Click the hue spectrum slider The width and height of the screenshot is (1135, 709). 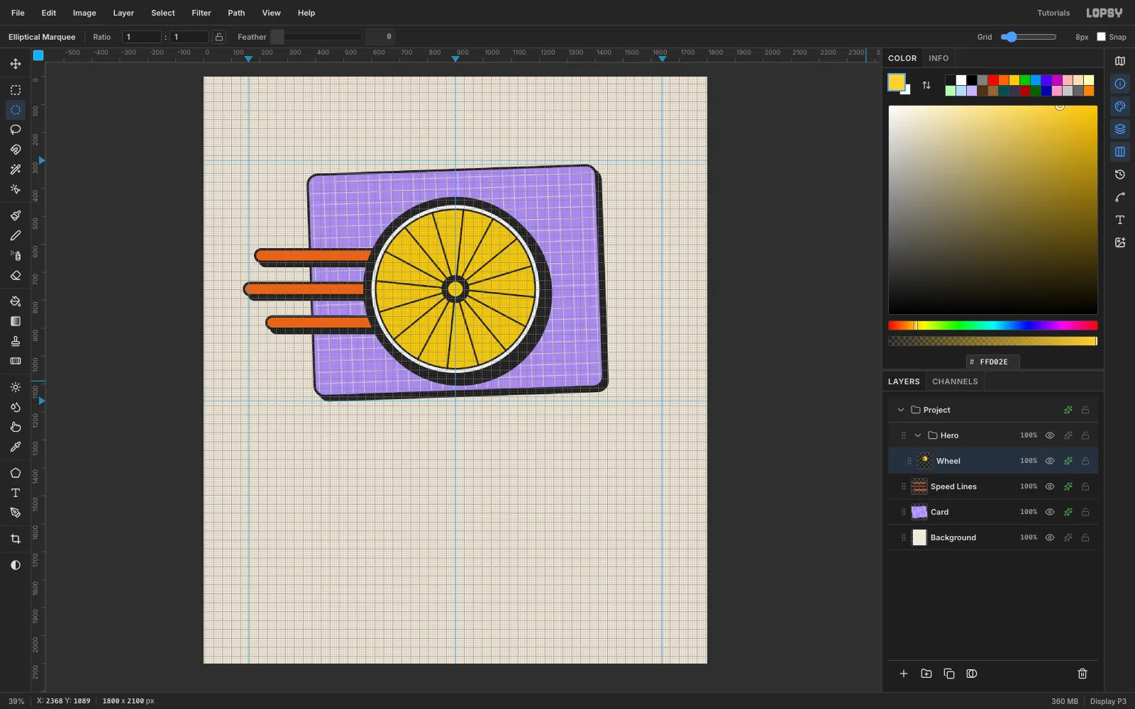[x=993, y=325]
